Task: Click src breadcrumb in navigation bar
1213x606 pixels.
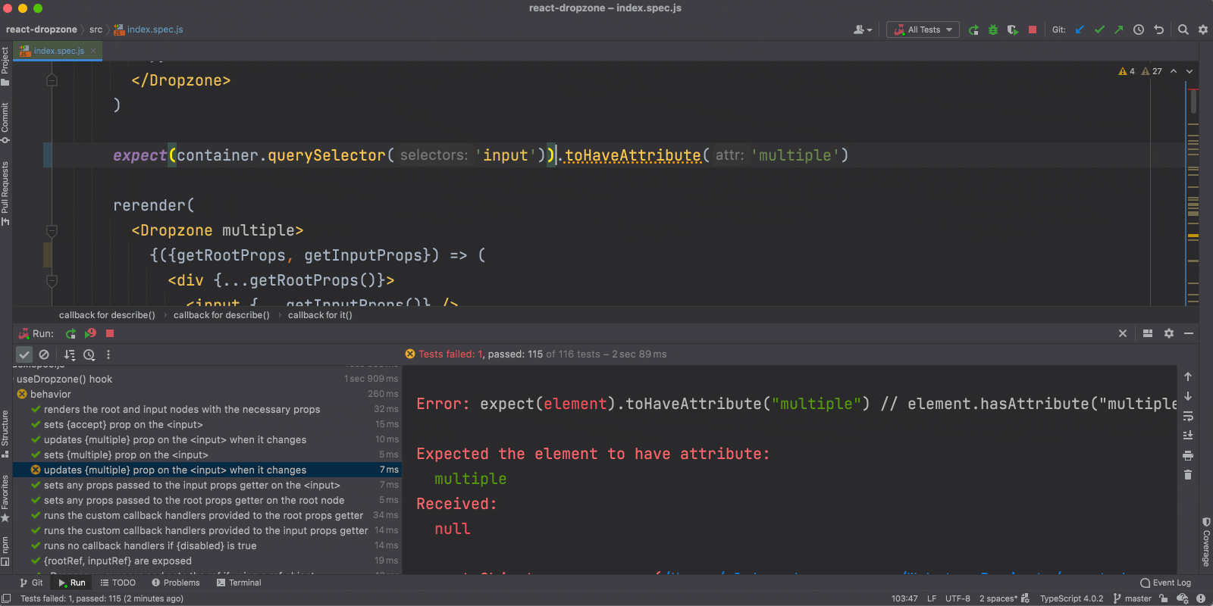Action: (96, 30)
